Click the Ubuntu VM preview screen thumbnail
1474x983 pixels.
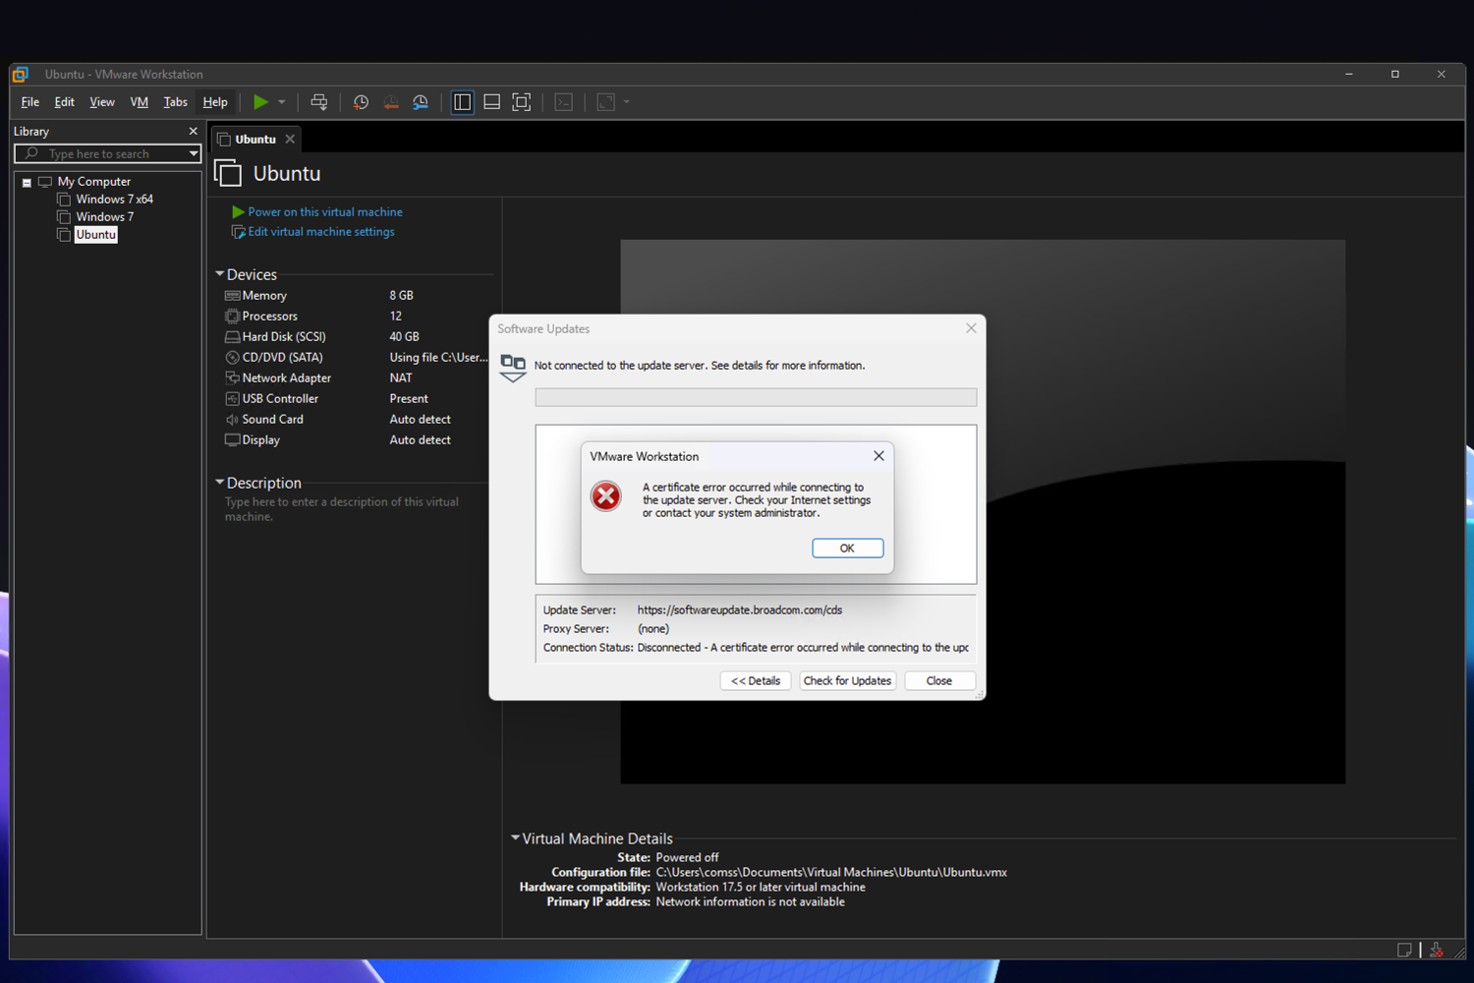[x=983, y=511]
